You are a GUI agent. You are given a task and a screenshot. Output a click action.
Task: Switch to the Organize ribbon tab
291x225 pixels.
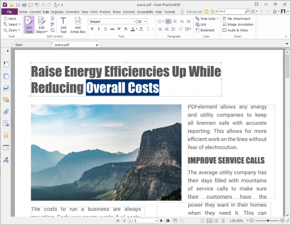coord(57,12)
